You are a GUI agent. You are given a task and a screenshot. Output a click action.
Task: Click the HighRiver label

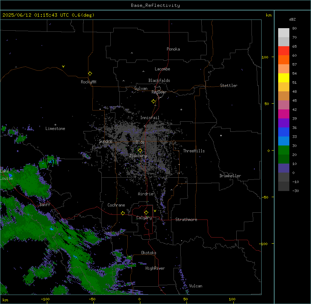point(155,268)
